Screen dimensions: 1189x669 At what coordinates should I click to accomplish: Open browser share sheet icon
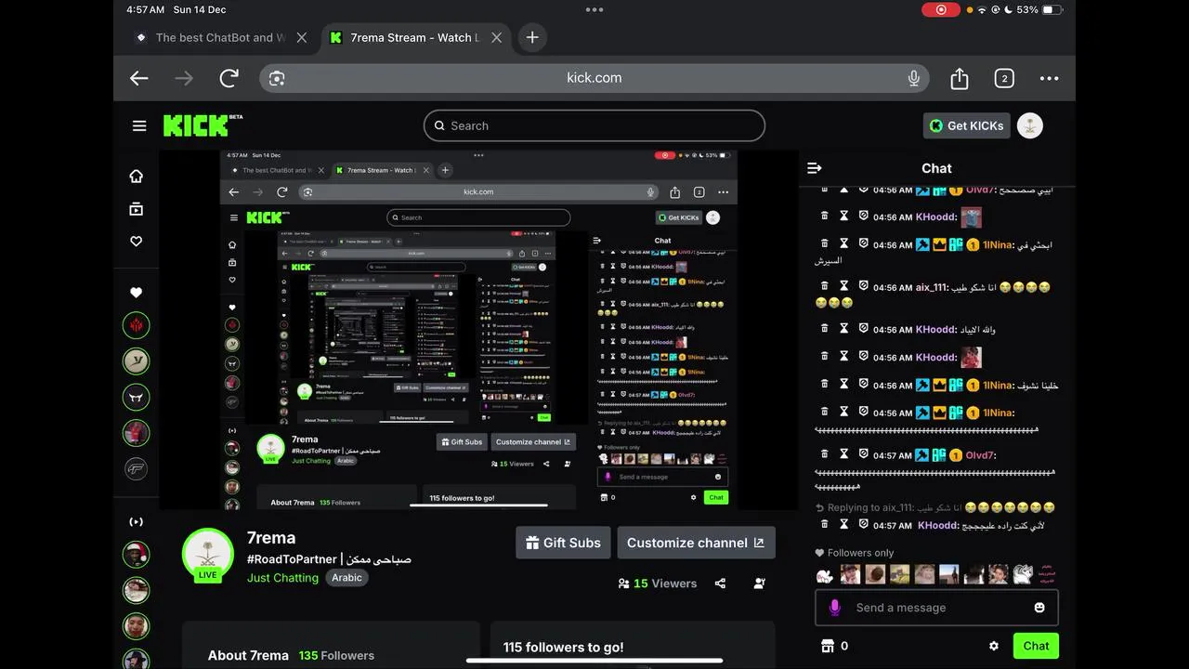tap(960, 78)
